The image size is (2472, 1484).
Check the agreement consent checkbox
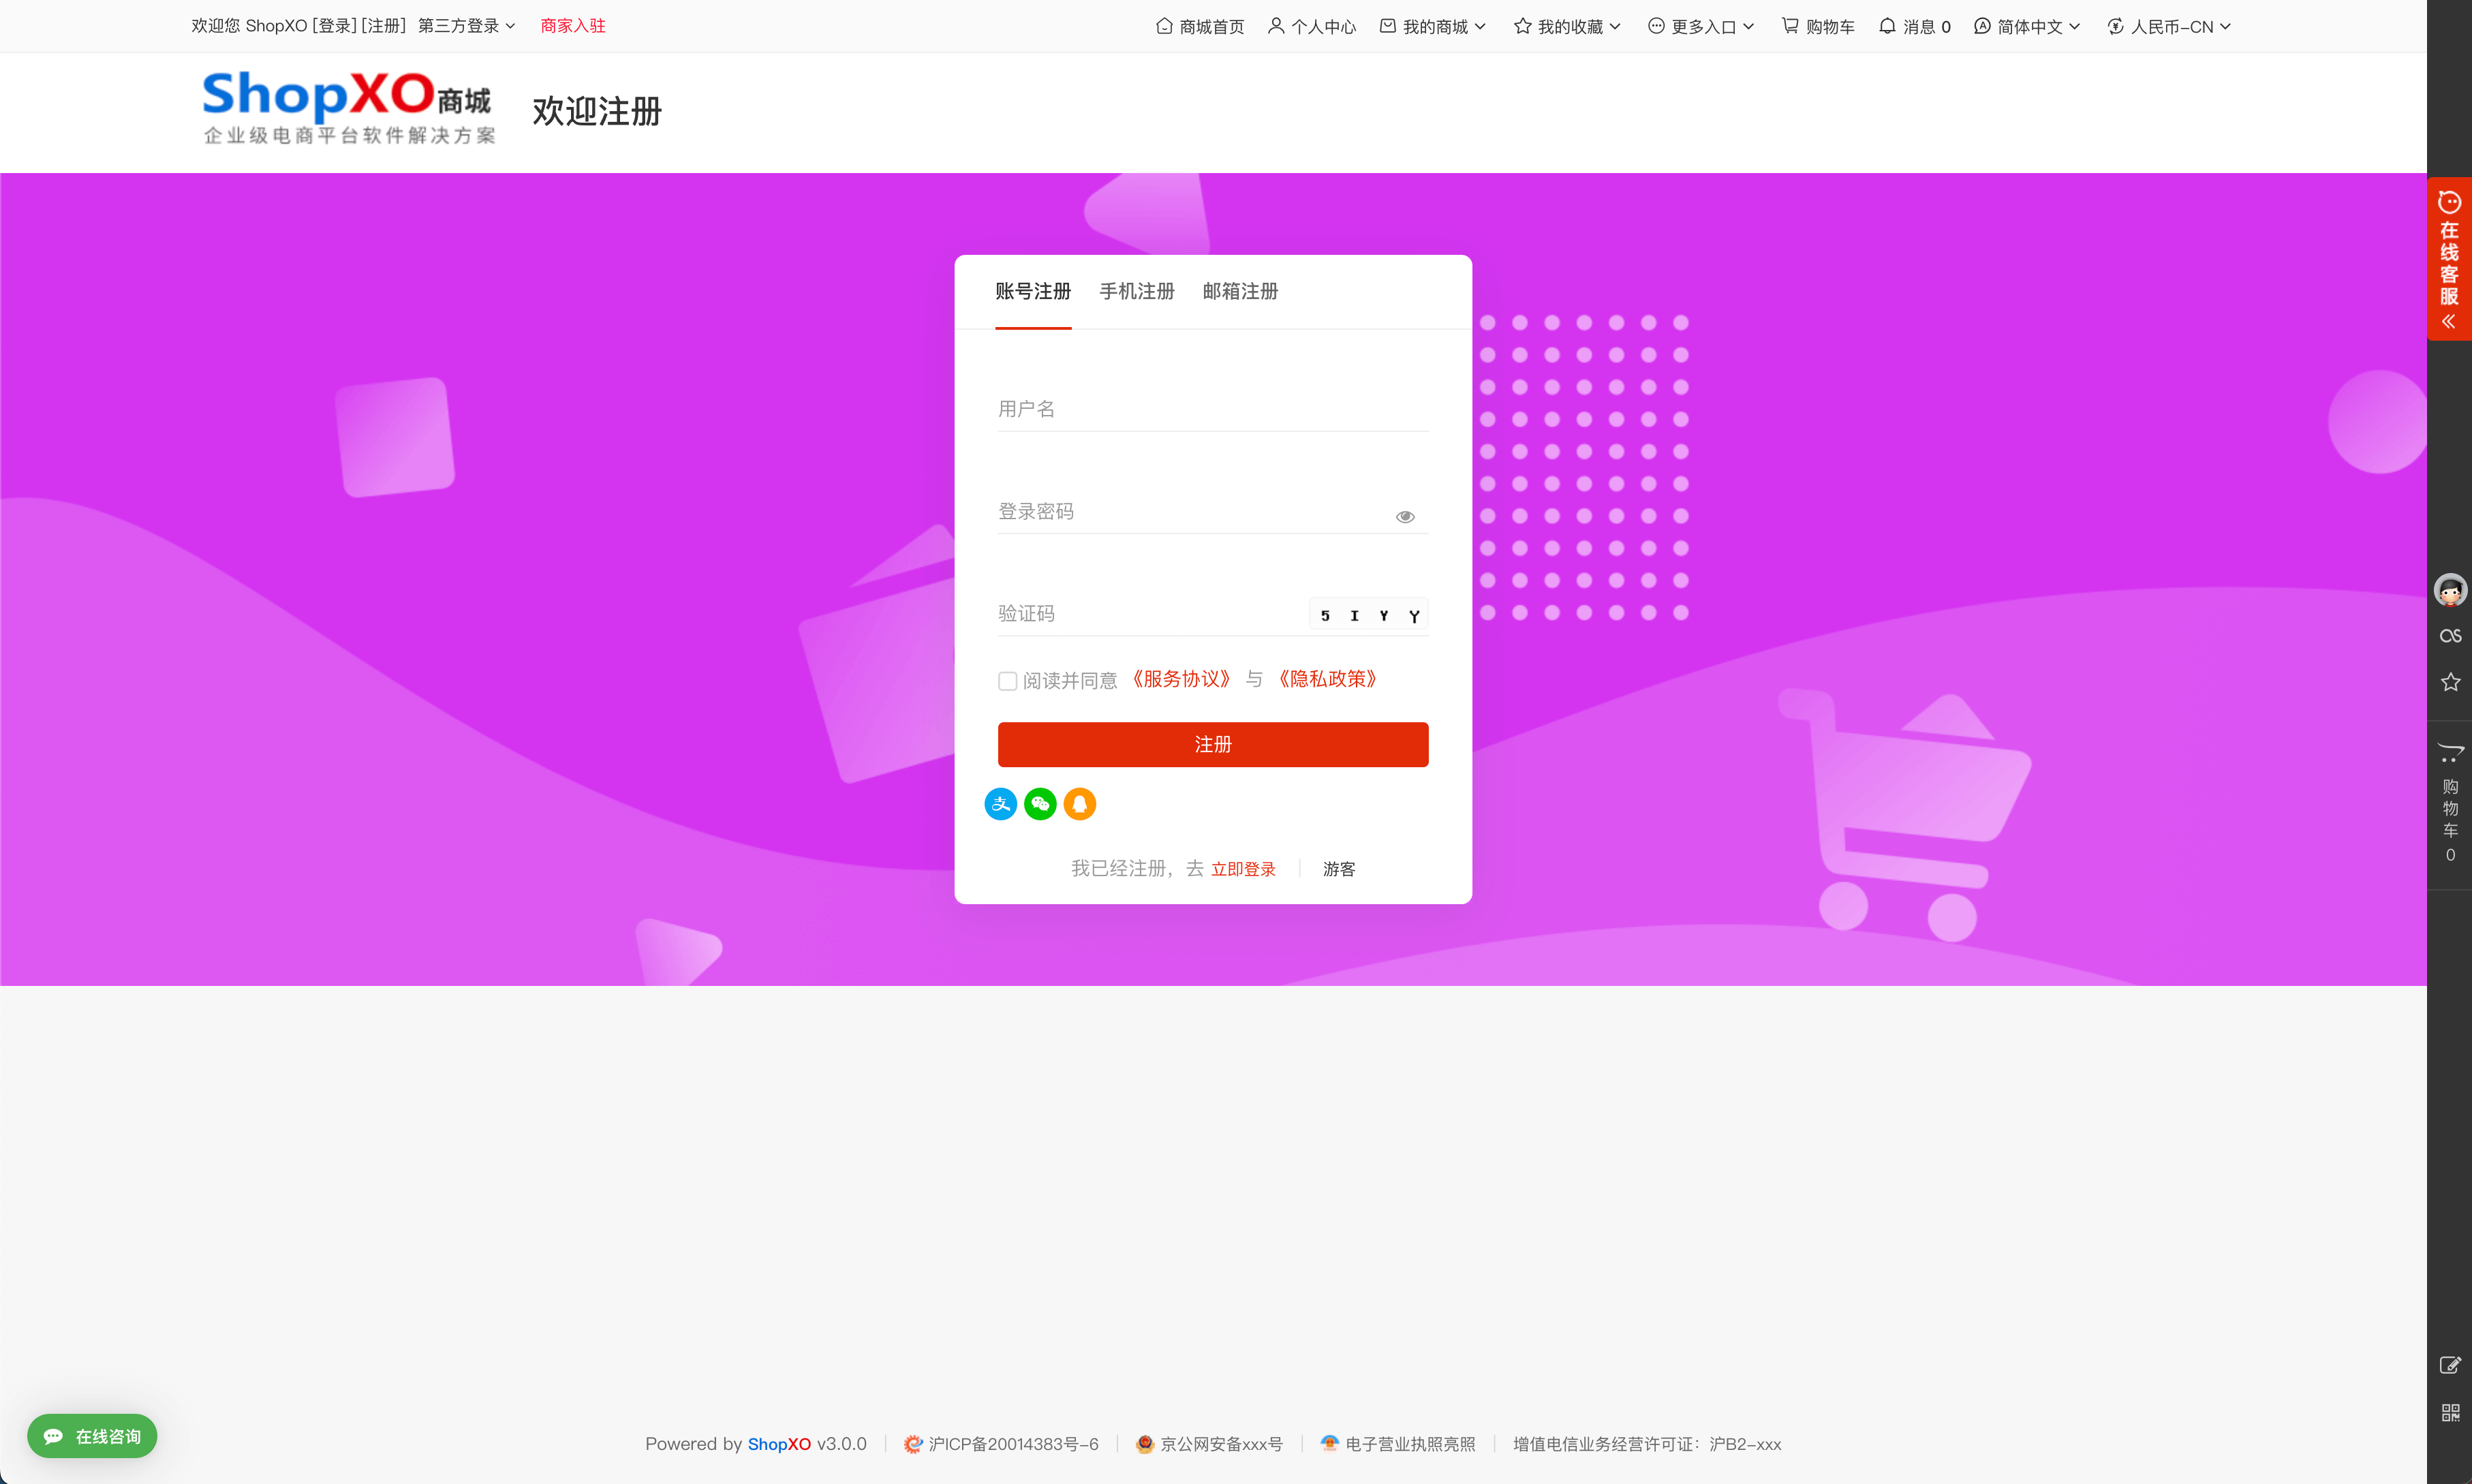tap(1007, 681)
